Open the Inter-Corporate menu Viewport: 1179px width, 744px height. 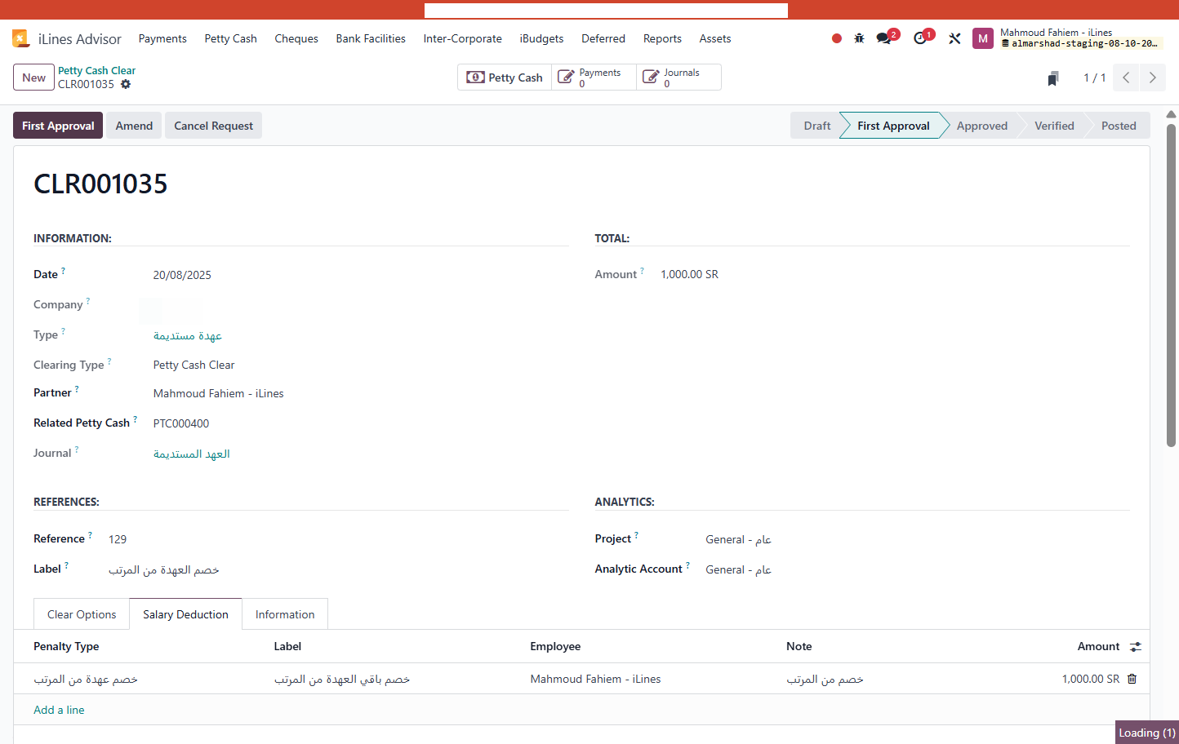click(x=463, y=38)
